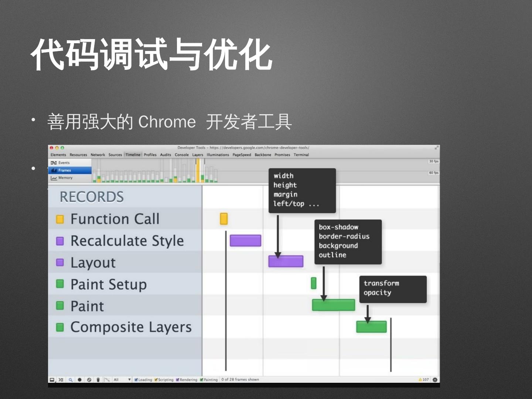
Task: Open DevTools settings gear
Action: click(435, 380)
